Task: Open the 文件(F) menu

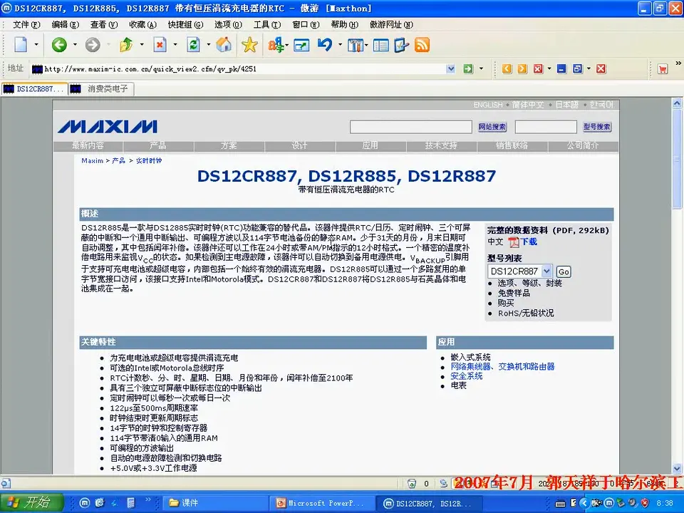Action: point(26,24)
